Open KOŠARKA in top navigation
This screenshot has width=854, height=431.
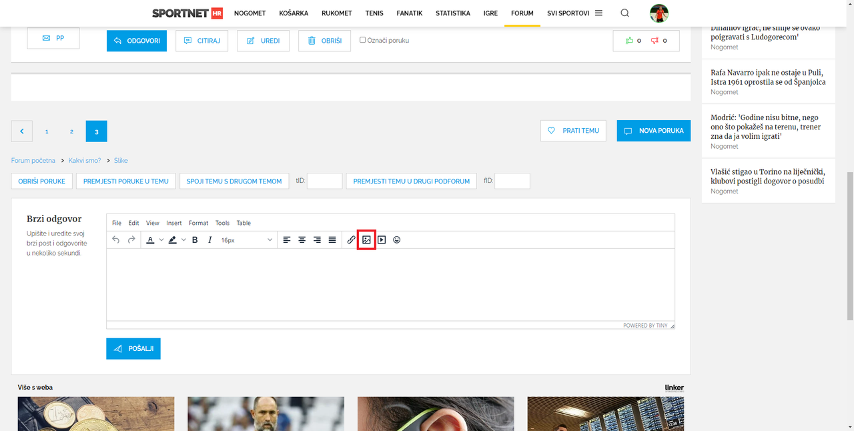pos(294,13)
